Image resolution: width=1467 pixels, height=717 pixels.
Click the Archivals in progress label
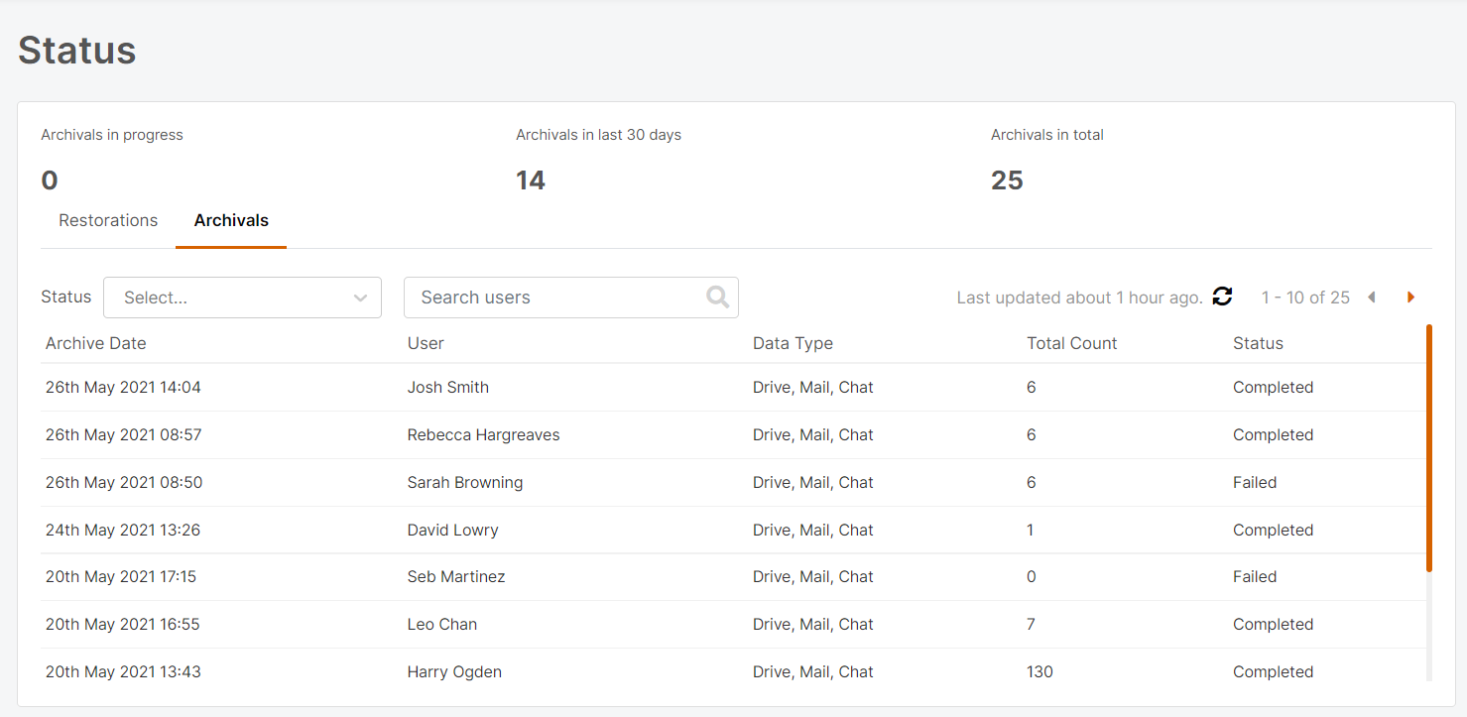(x=112, y=135)
